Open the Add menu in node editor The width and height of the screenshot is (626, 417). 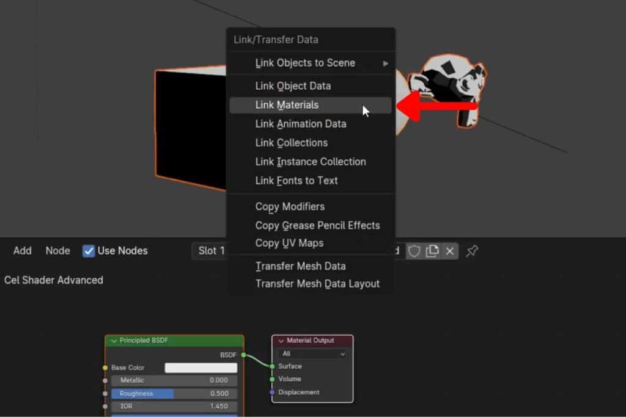[23, 251]
